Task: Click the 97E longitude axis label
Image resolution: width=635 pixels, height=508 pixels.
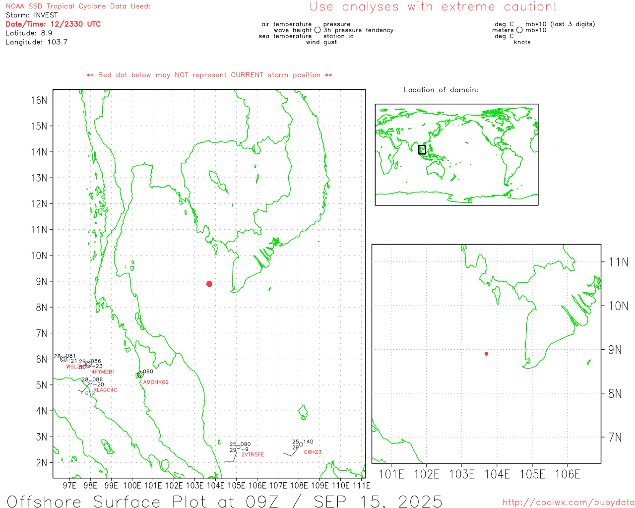Action: coord(69,486)
